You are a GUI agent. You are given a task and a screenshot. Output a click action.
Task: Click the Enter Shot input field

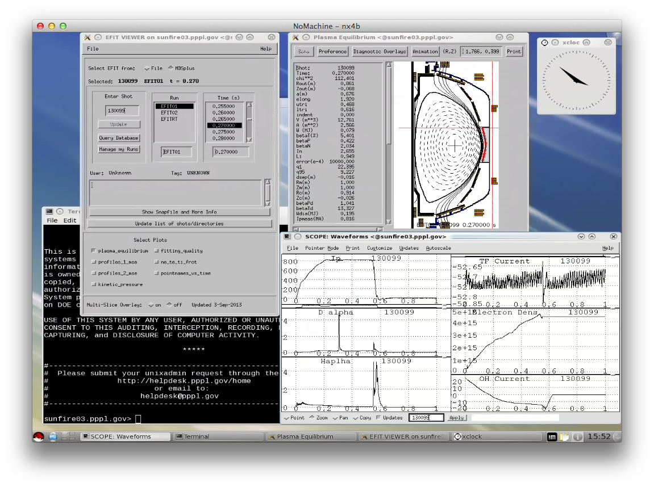(x=122, y=111)
